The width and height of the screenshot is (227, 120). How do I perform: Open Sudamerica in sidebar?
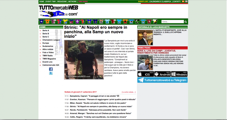point(48,46)
